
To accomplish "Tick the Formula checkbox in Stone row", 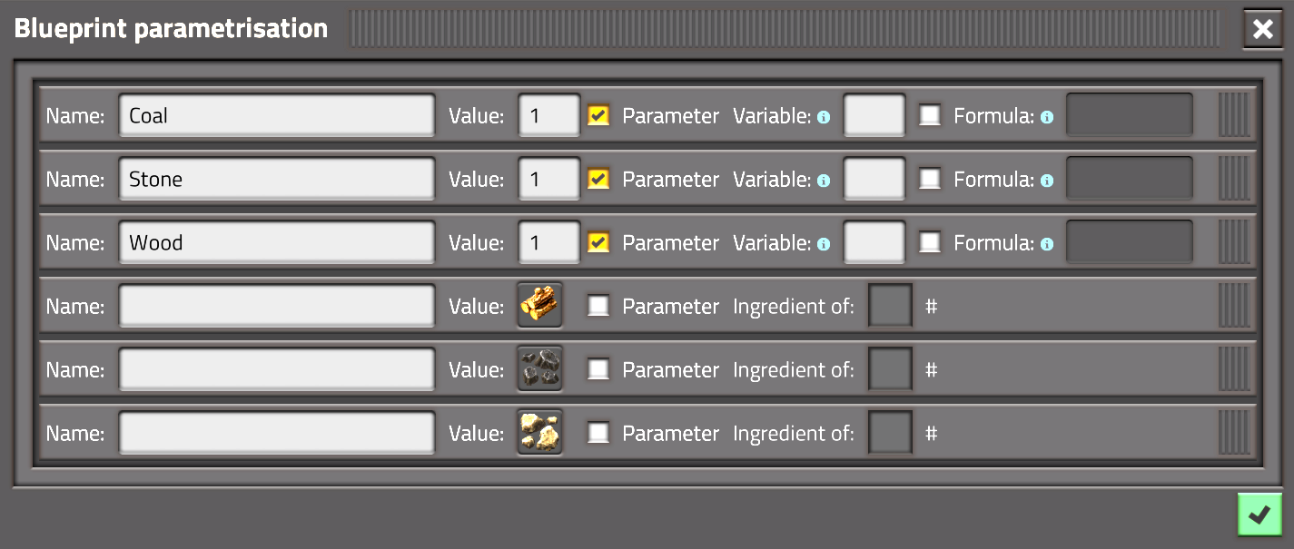I will point(930,179).
